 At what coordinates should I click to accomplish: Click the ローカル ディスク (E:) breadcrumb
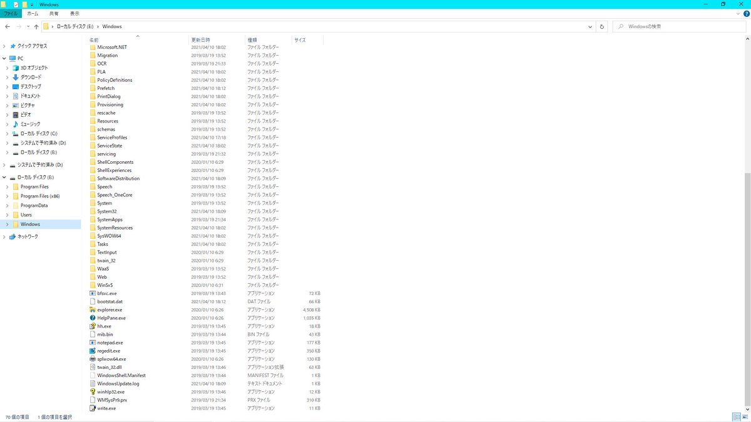coord(76,27)
